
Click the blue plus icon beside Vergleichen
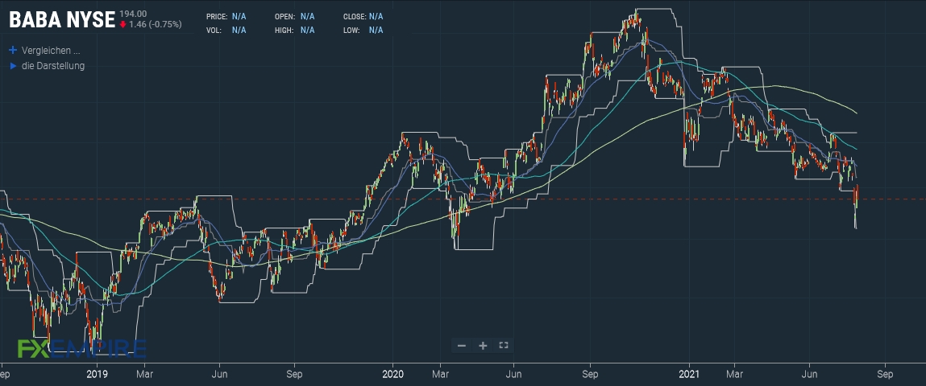(x=13, y=50)
